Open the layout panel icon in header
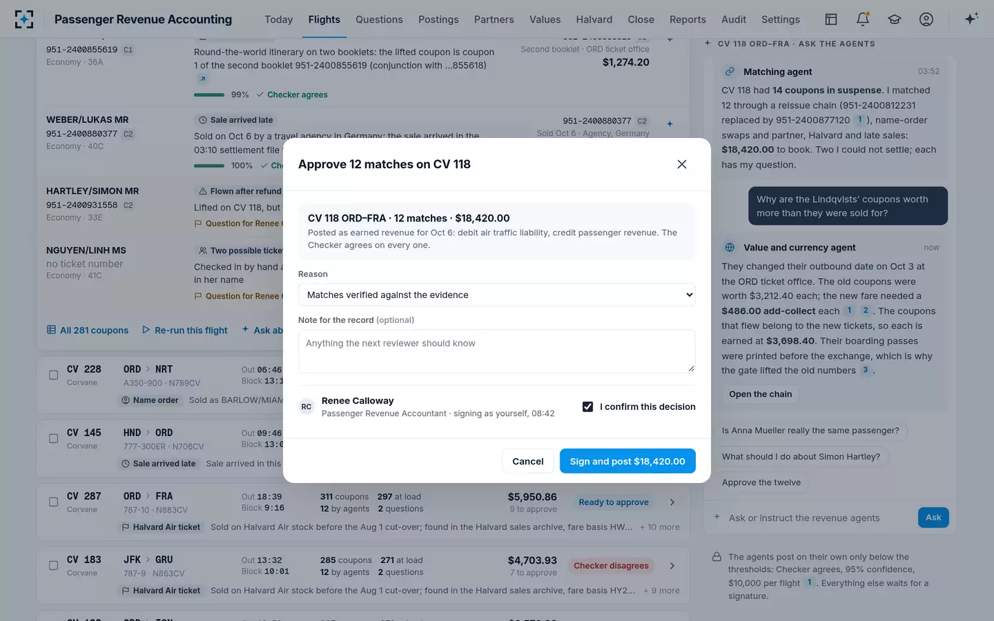 pyautogui.click(x=831, y=19)
